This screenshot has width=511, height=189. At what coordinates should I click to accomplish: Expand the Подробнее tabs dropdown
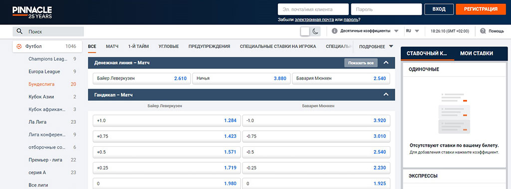376,46
